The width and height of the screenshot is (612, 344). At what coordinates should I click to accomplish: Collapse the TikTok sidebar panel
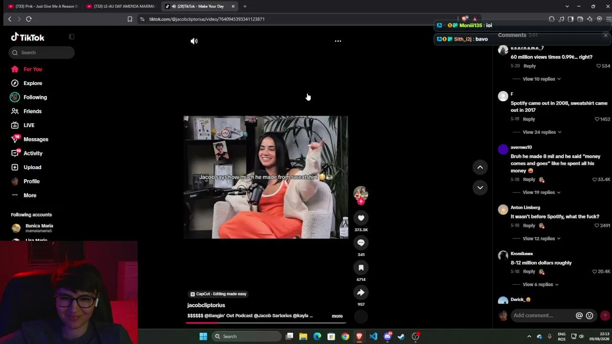coord(71,37)
